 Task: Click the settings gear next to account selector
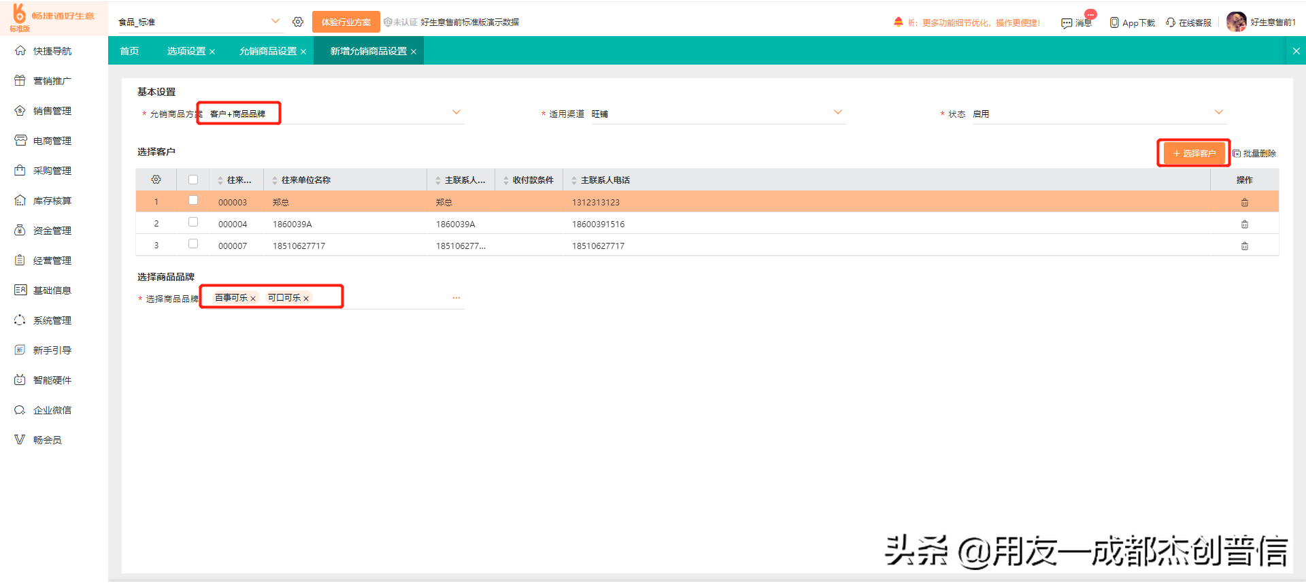click(298, 22)
